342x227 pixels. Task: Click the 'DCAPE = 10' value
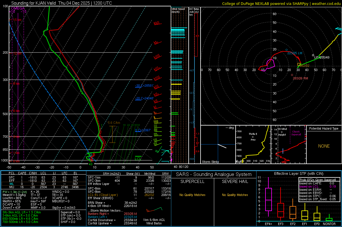[x=11, y=204]
